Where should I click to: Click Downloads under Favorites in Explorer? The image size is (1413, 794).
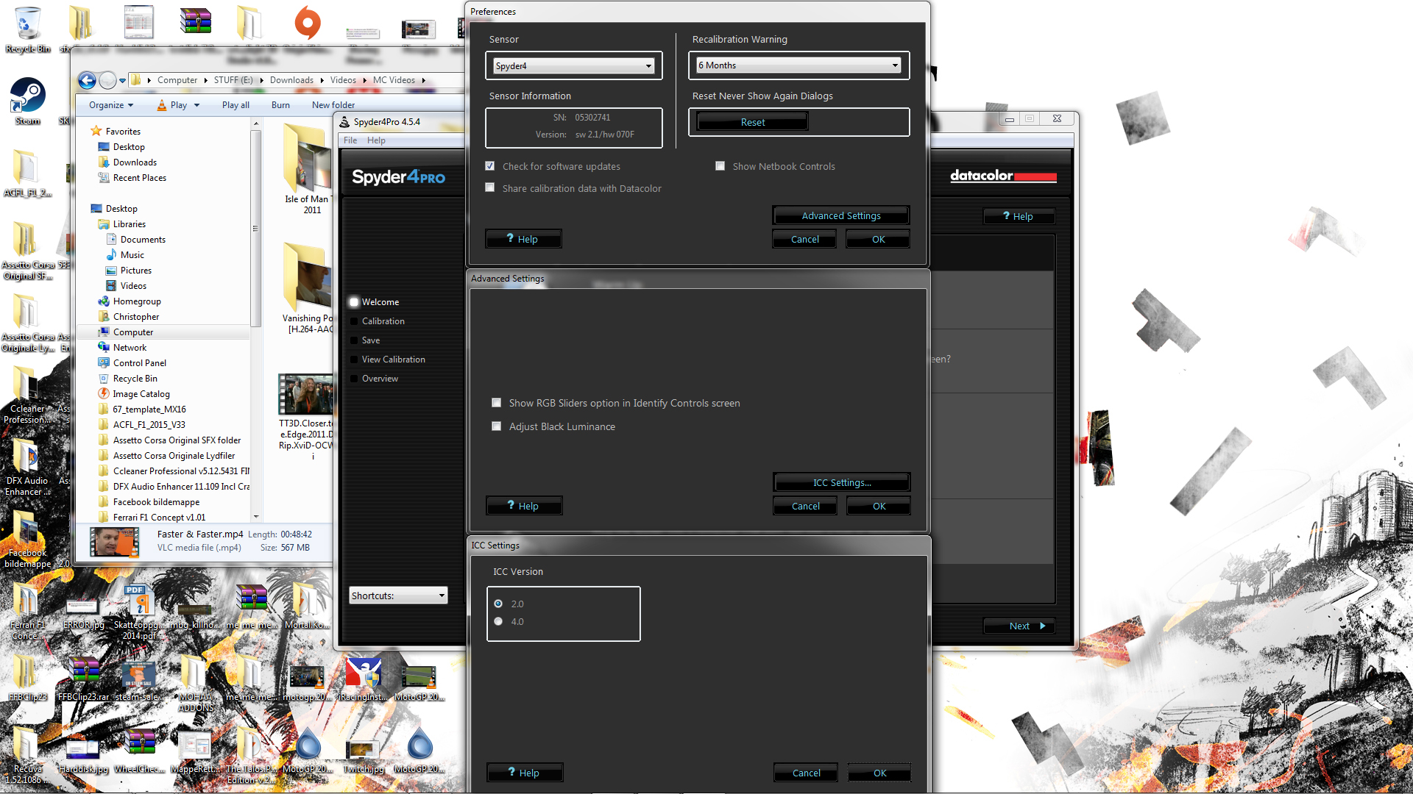tap(135, 162)
